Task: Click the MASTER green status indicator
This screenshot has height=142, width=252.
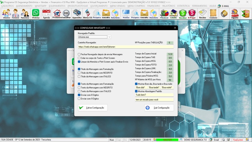Action: 167,140
